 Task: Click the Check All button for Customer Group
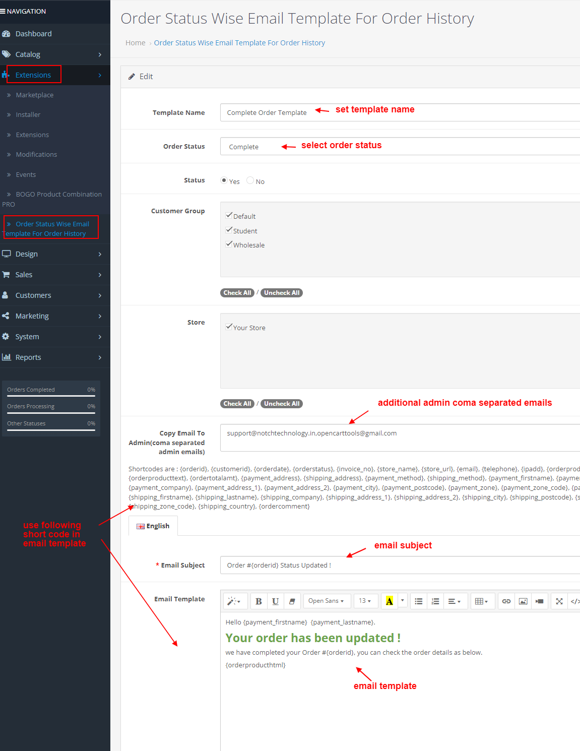[237, 292]
